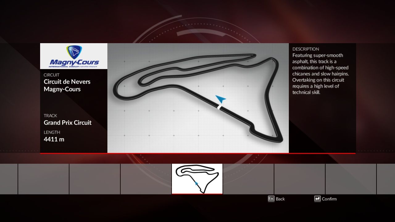Image resolution: width=395 pixels, height=222 pixels.
Task: Click the 4411 m length value
Action: pos(54,139)
